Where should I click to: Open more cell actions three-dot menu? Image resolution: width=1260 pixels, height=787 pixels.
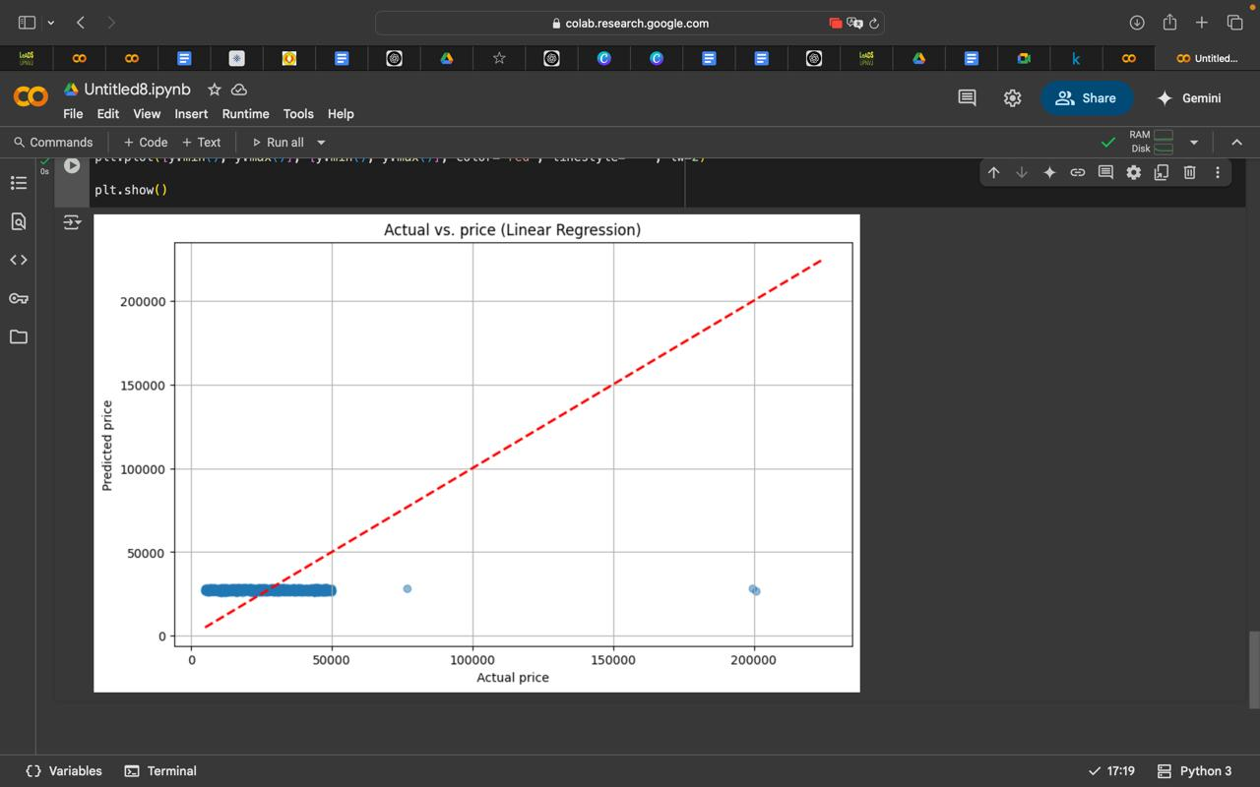(1218, 172)
